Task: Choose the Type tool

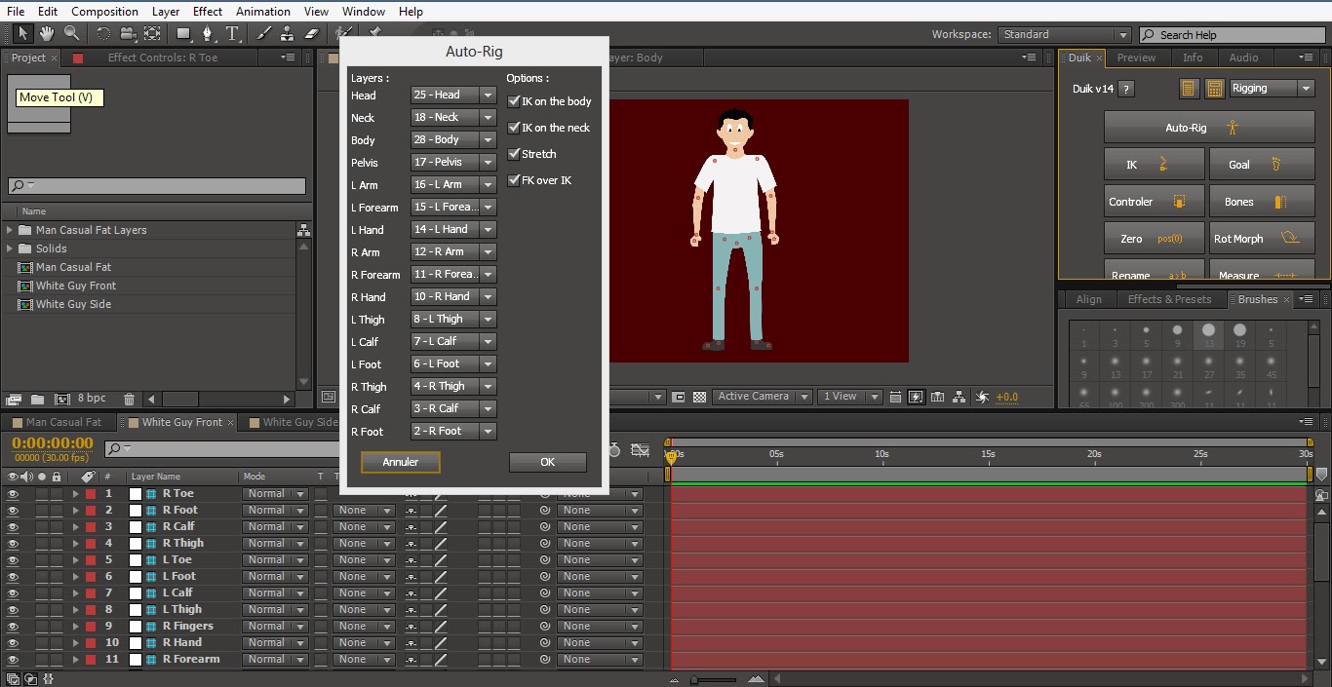Action: [x=232, y=33]
